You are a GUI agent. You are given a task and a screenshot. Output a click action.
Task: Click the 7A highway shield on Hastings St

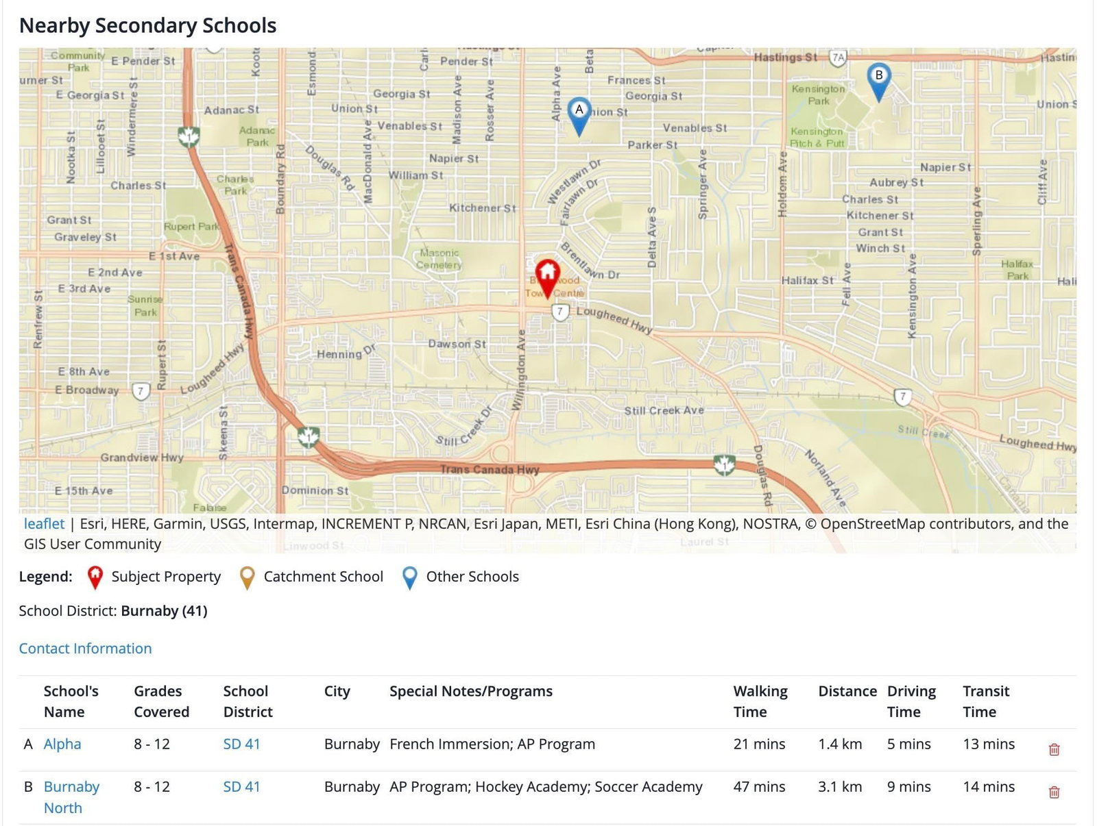click(x=838, y=58)
